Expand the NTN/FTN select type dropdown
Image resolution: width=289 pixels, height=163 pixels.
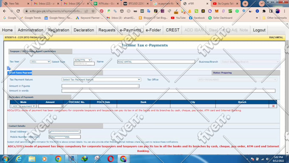coord(82,60)
